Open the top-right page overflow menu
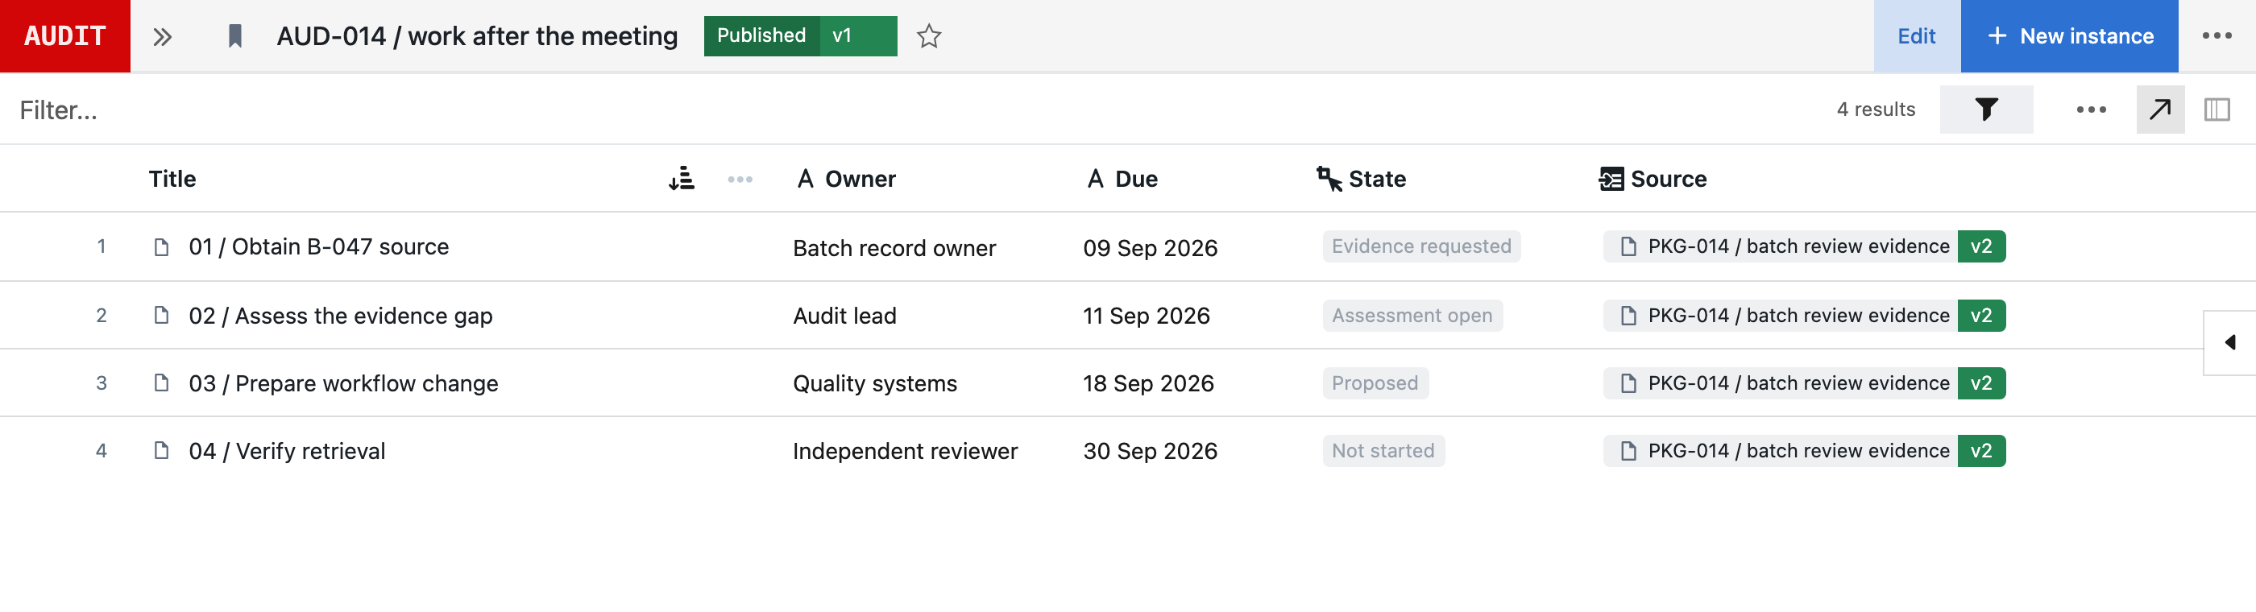Image resolution: width=2256 pixels, height=612 pixels. pos(2217,36)
